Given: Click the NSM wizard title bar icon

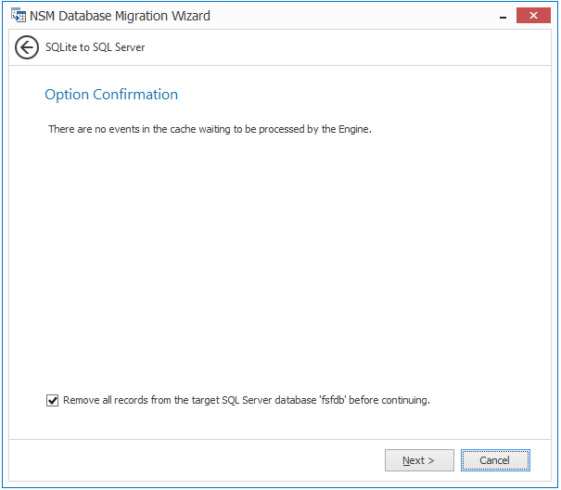Looking at the screenshot, I should [18, 16].
